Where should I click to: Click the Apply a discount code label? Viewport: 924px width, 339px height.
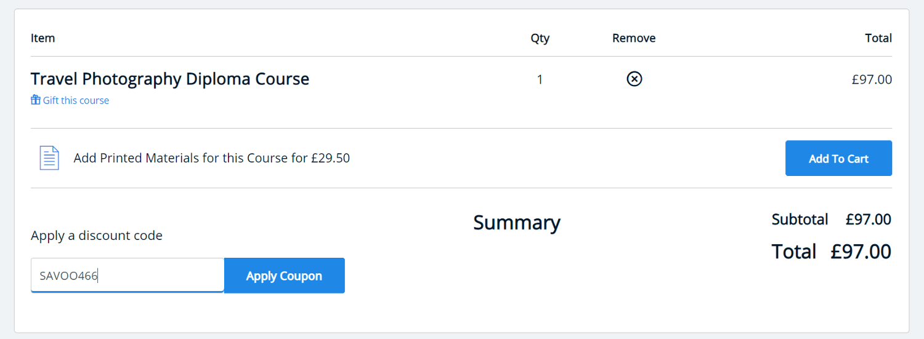click(x=97, y=236)
